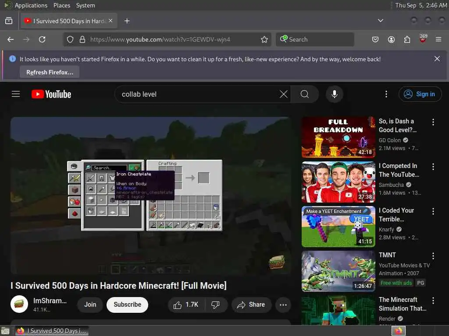
Task: Click the YouTube search magnifier button
Action: pyautogui.click(x=305, y=94)
